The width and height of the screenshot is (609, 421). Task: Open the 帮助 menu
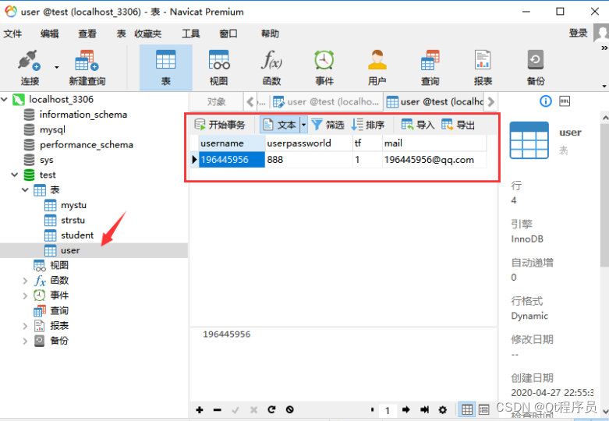point(270,34)
